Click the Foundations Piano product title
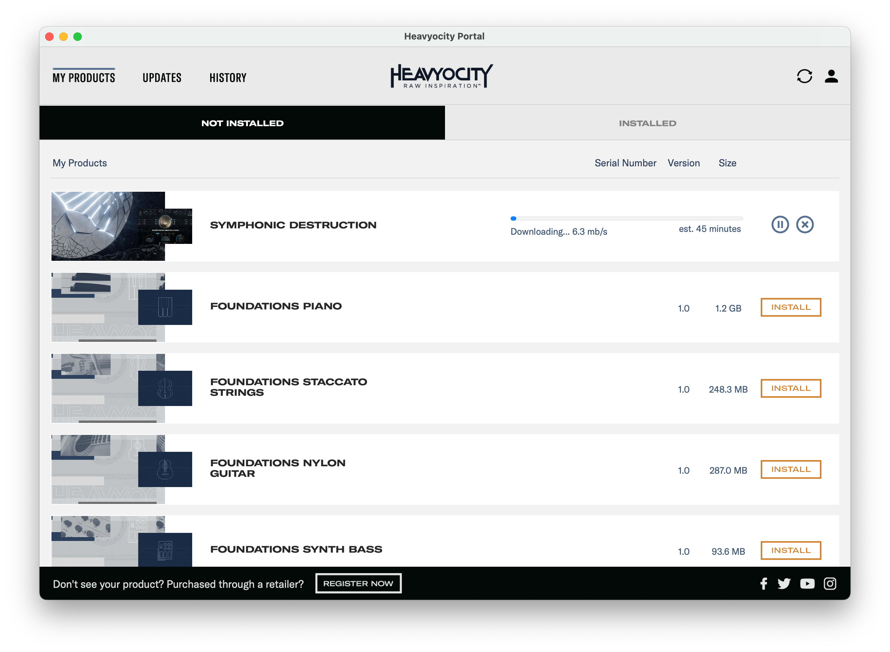 [x=276, y=306]
